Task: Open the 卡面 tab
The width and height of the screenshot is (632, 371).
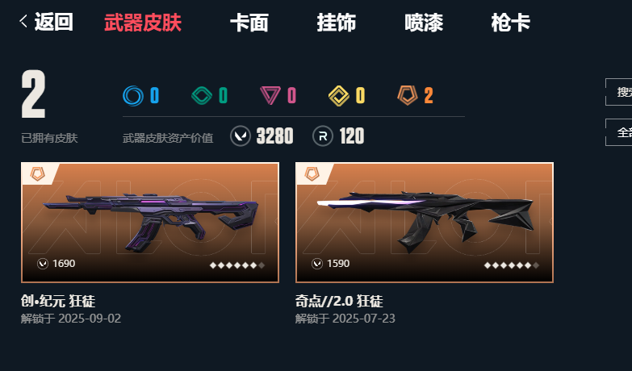Action: coord(249,22)
